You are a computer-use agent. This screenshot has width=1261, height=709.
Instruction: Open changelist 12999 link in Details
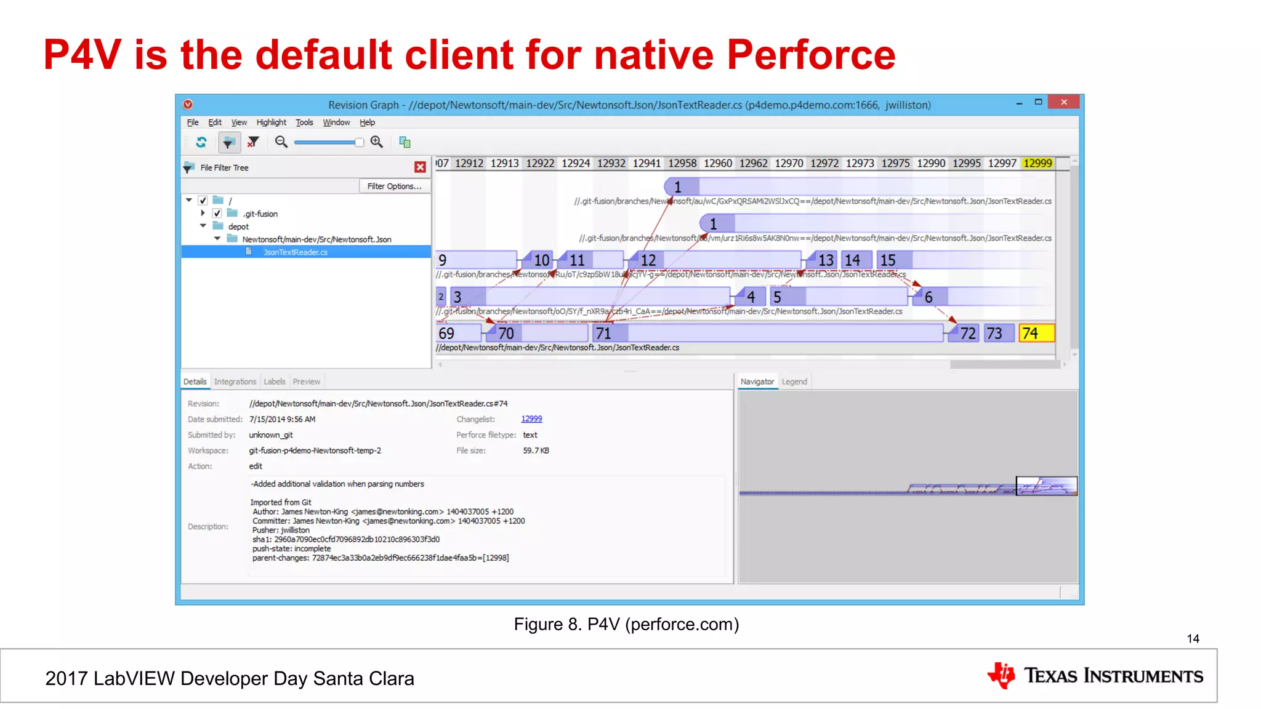(531, 419)
